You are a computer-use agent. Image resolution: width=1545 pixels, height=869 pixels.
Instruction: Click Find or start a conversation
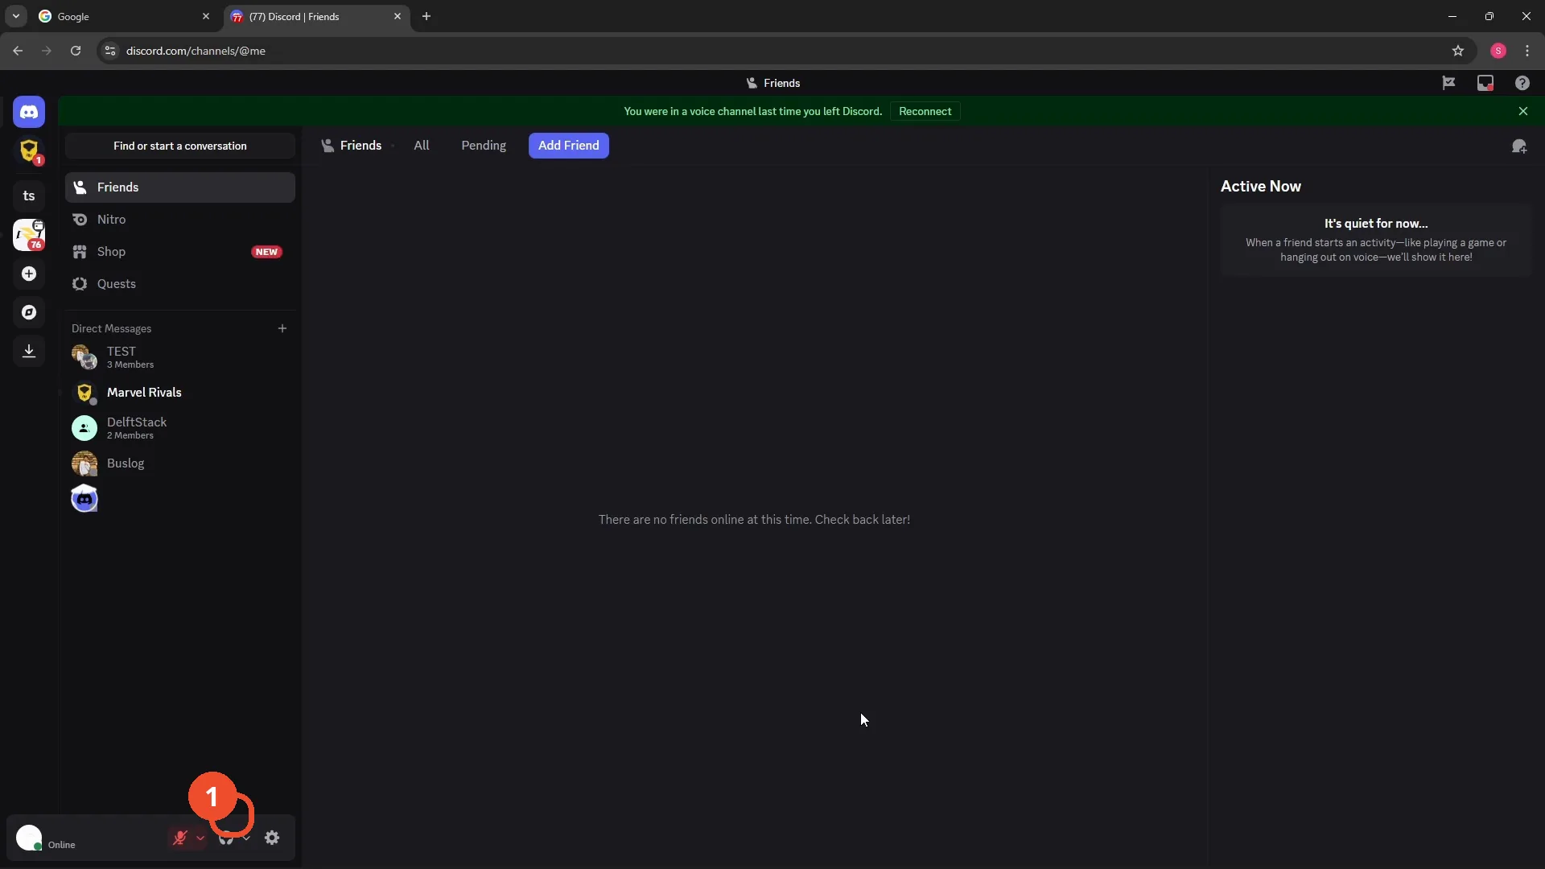[x=180, y=146]
